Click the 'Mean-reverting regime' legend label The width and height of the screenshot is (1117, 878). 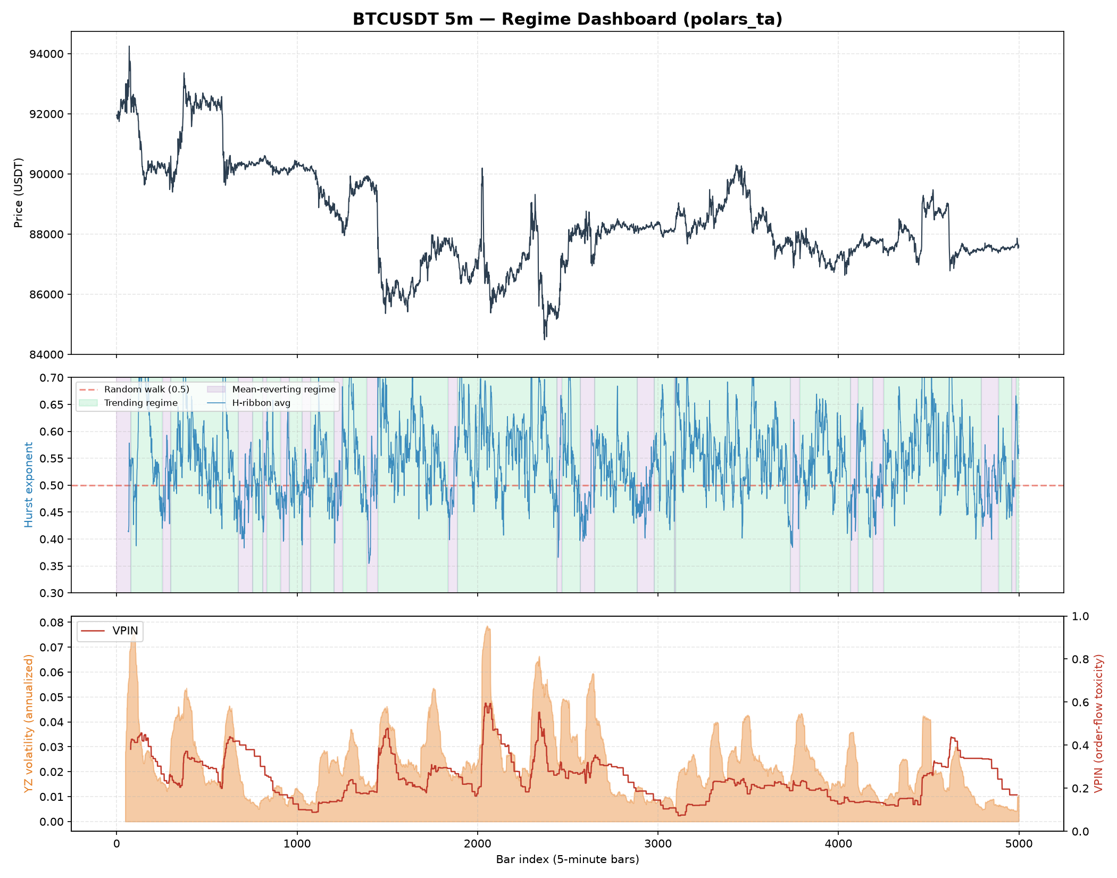coord(284,390)
